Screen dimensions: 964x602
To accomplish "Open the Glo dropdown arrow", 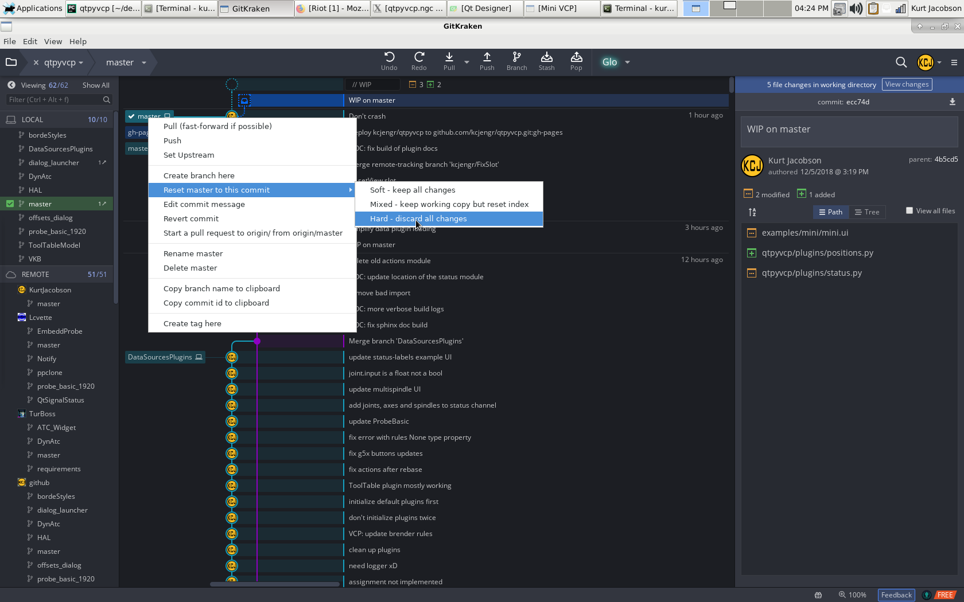I will (627, 62).
